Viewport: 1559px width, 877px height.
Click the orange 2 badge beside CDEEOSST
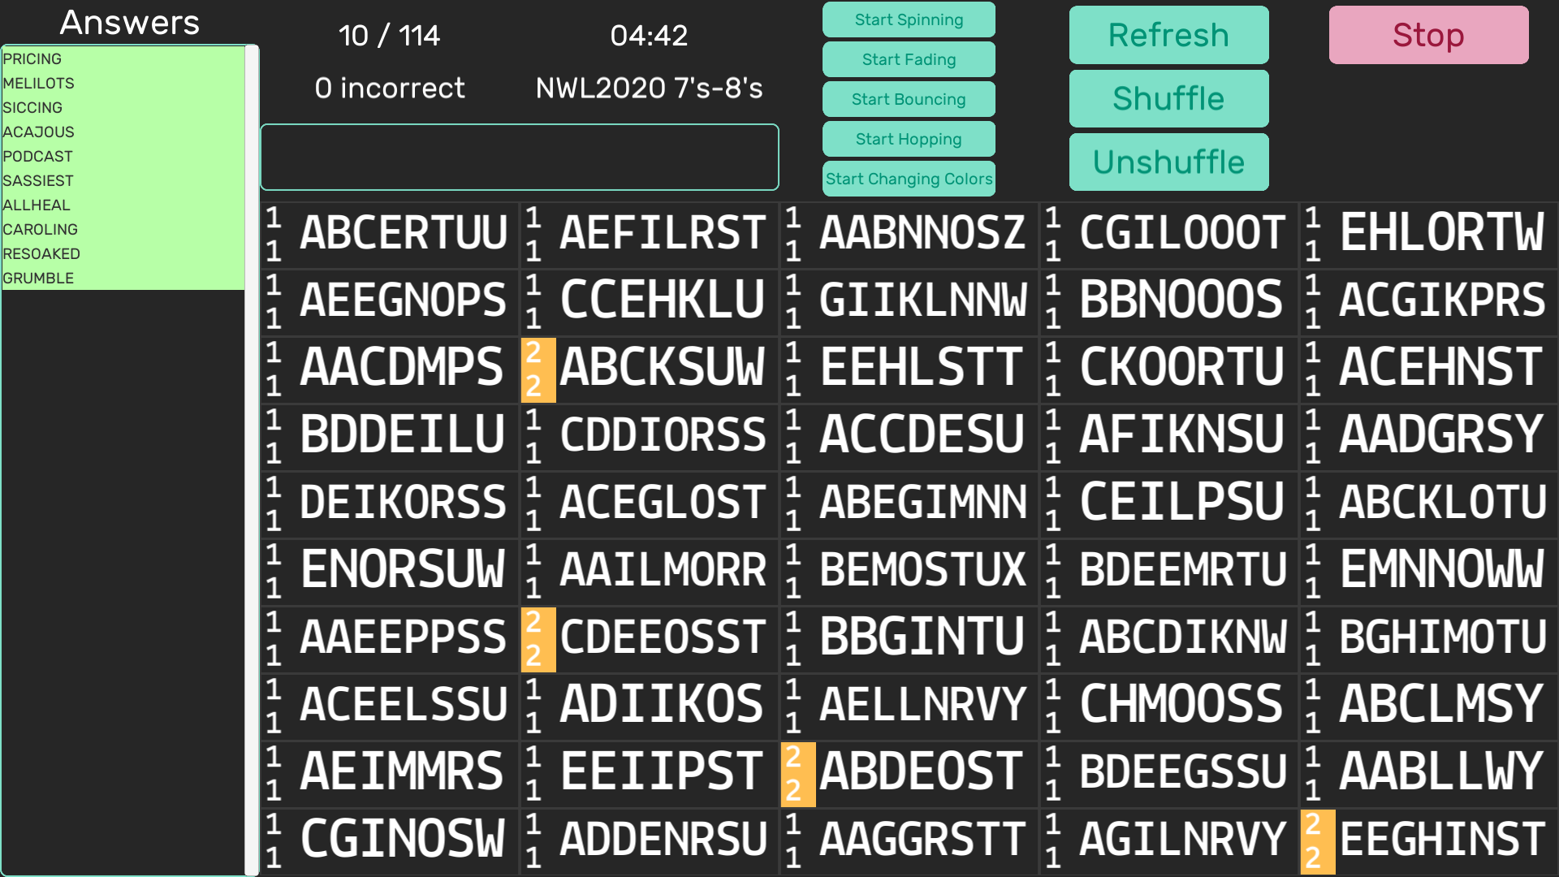[538, 639]
